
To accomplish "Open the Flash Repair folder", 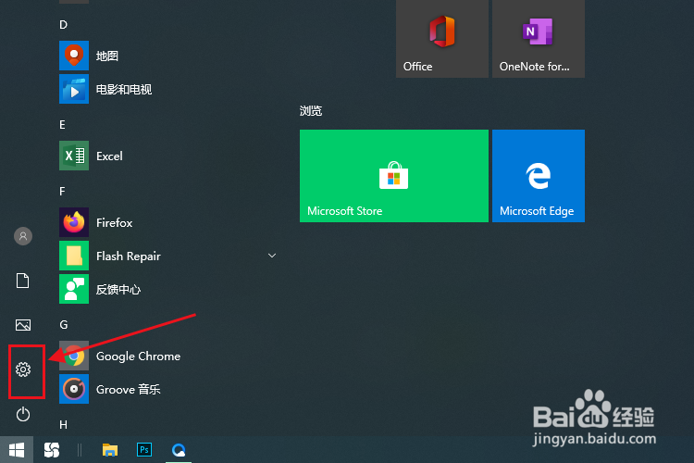I will (x=167, y=256).
